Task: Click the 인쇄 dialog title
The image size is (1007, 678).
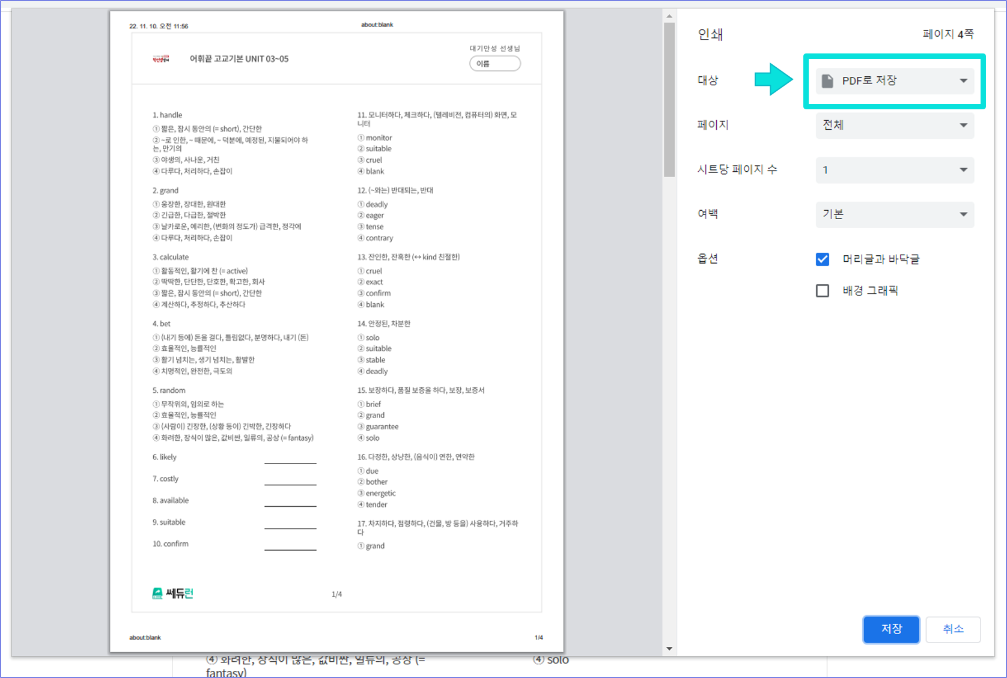Action: click(710, 35)
